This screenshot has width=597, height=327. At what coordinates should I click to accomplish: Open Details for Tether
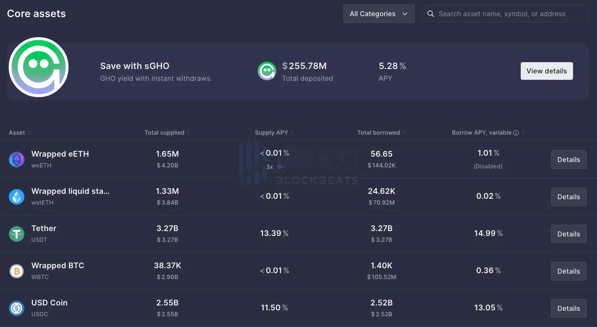[x=569, y=234]
